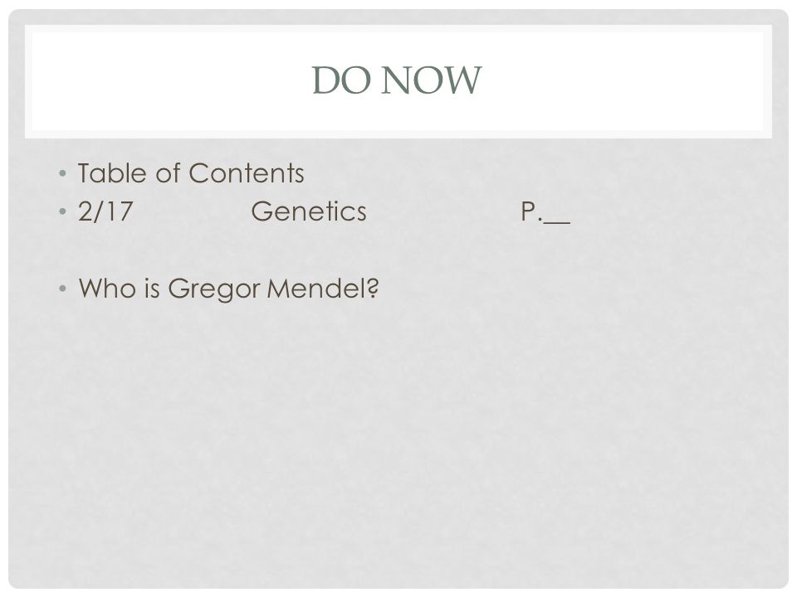The image size is (797, 597).
Task: Click the word NOW in the title
Action: coord(431,80)
